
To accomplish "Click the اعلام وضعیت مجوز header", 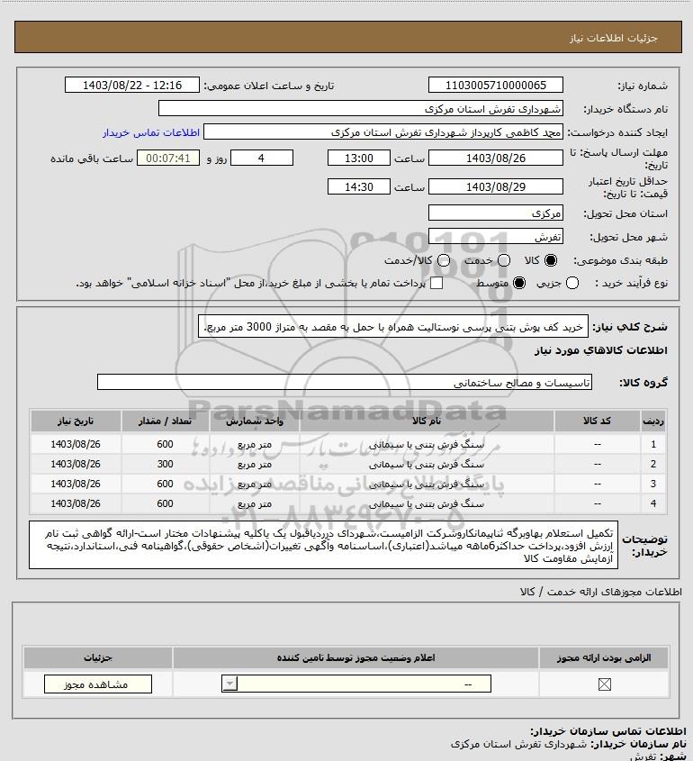I will (356, 657).
